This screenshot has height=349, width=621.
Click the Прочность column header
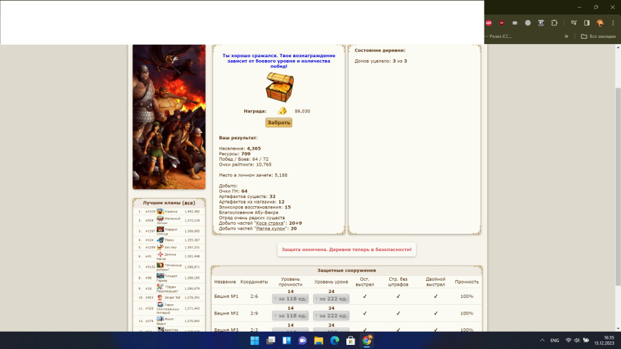[x=466, y=281]
